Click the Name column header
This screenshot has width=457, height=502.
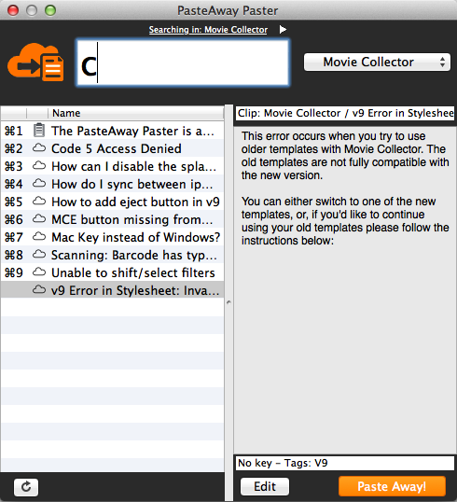point(135,113)
